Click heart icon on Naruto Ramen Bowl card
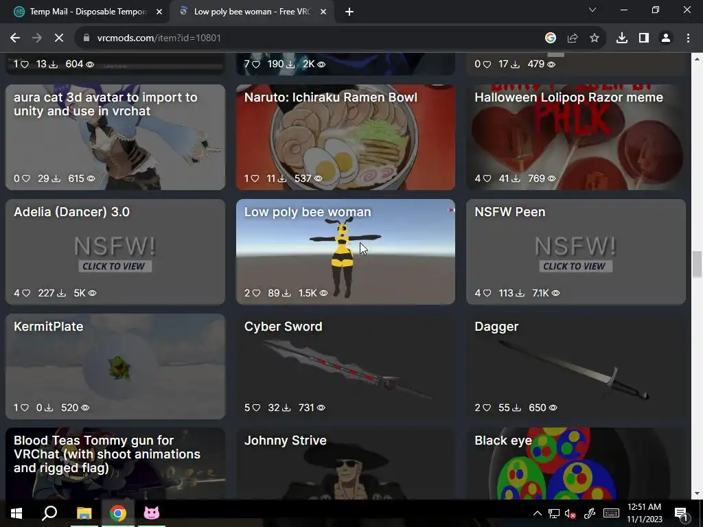The width and height of the screenshot is (703, 527). pos(255,178)
